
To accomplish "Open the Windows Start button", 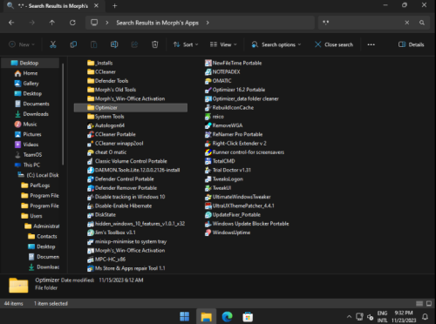I will coord(184,316).
